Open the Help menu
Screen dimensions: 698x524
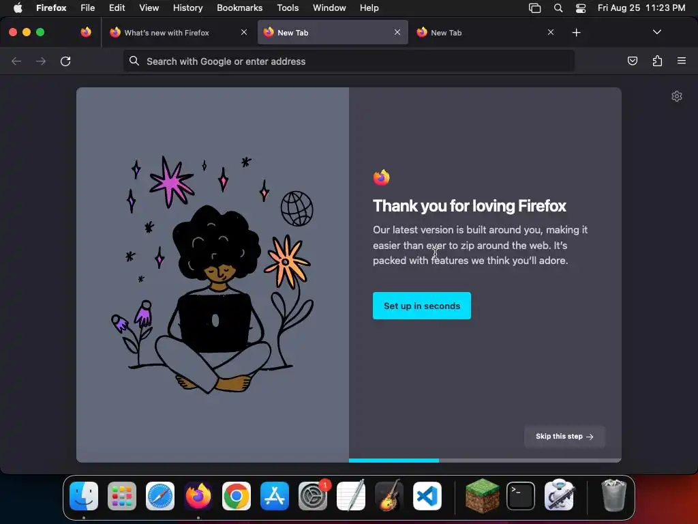[x=369, y=8]
